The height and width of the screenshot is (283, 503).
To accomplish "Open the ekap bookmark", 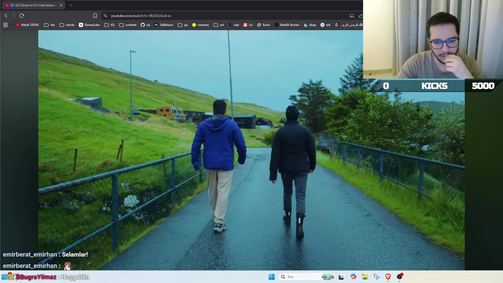I will [x=310, y=25].
